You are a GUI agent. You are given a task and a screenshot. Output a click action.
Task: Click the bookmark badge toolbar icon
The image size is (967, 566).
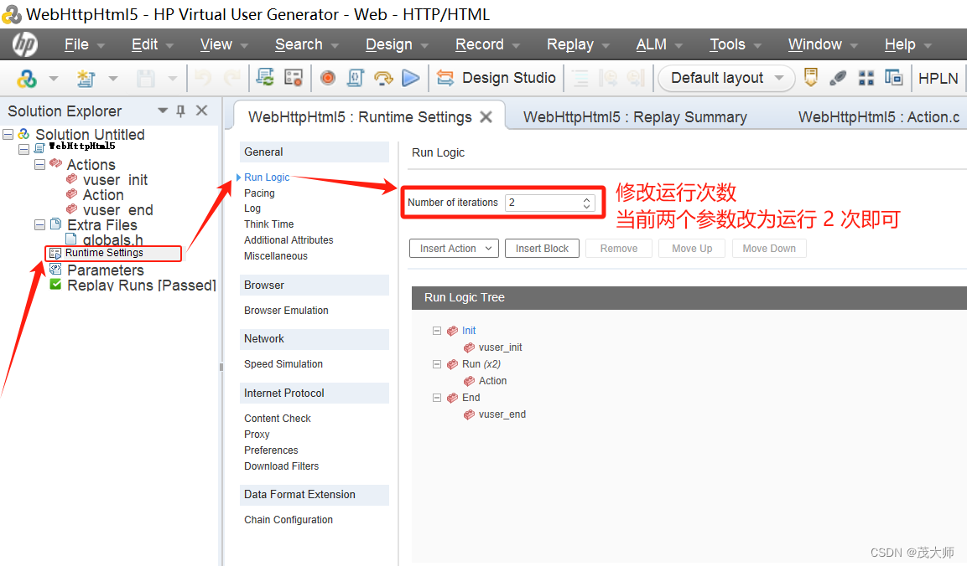point(811,78)
